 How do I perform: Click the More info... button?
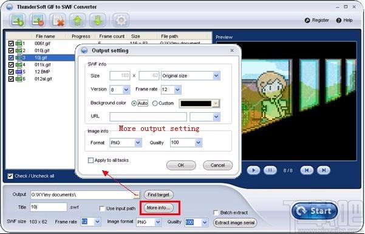[159, 208]
